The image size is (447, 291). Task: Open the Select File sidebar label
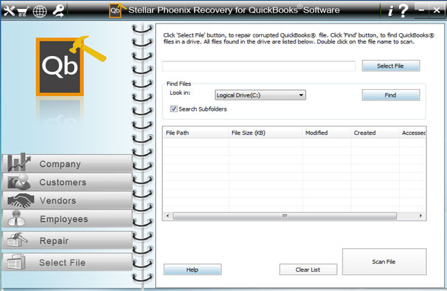62,262
